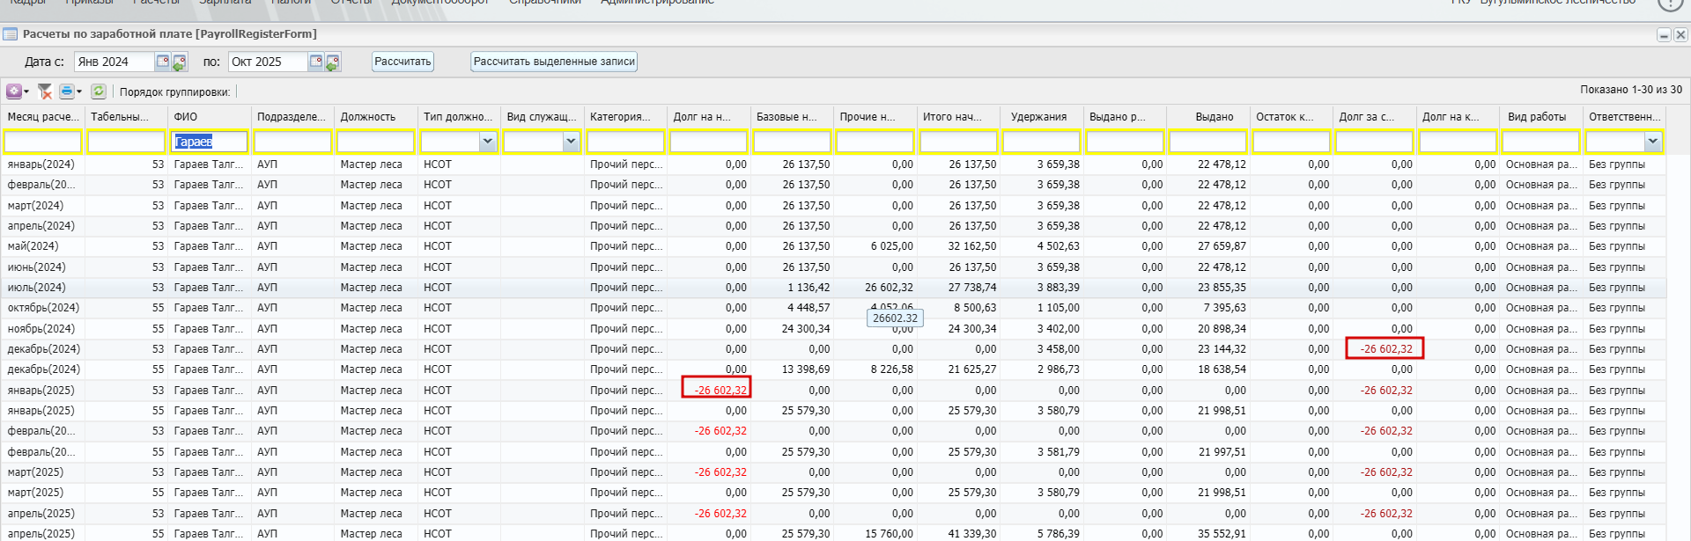Click cell value 35 552,91
Screen dimensions: 1691x541
1222,534
